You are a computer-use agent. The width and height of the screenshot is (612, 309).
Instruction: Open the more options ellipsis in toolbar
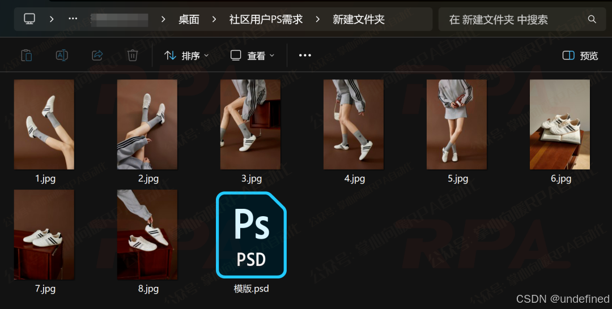(305, 55)
